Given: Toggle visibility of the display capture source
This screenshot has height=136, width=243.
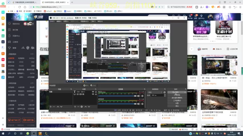Looking at the screenshot, I should click(x=93, y=94).
